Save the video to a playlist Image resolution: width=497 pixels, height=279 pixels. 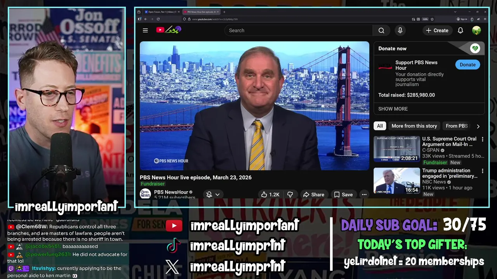pyautogui.click(x=343, y=195)
